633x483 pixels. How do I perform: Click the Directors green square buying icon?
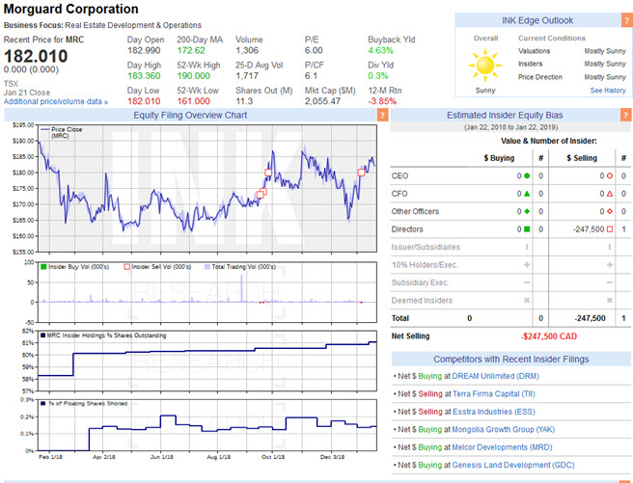(x=527, y=229)
